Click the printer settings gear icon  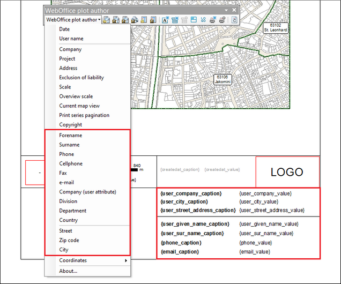(222, 20)
